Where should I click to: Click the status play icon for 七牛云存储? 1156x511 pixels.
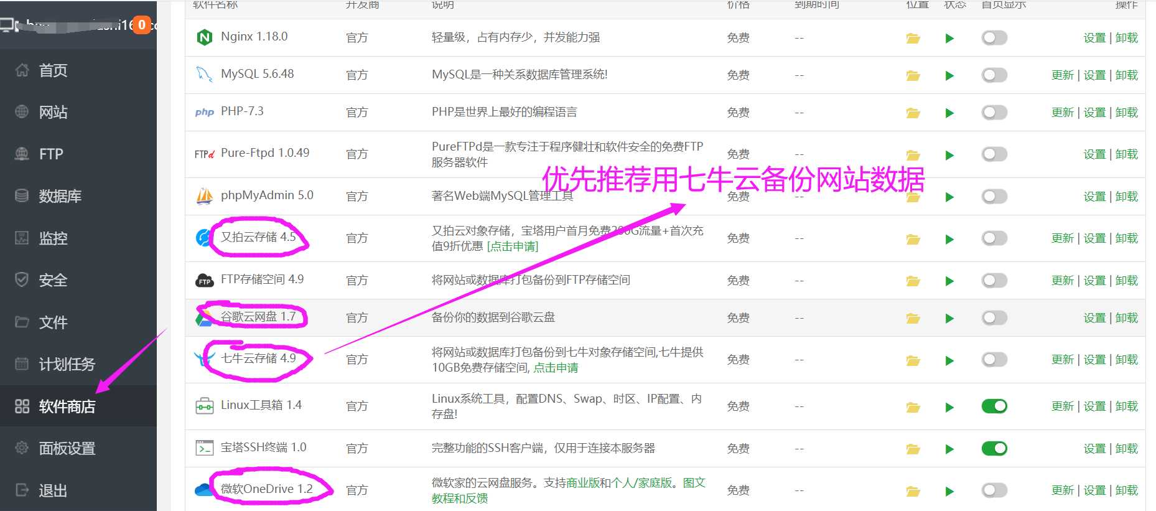[949, 361]
